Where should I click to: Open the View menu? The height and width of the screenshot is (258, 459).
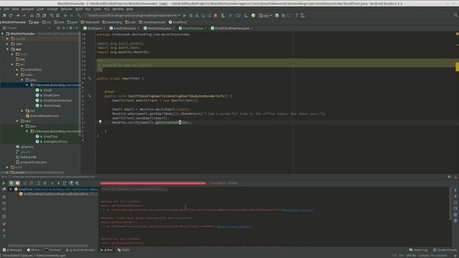[15, 9]
